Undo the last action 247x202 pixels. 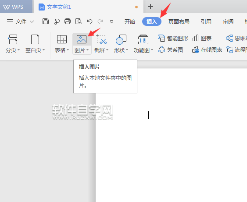point(89,21)
